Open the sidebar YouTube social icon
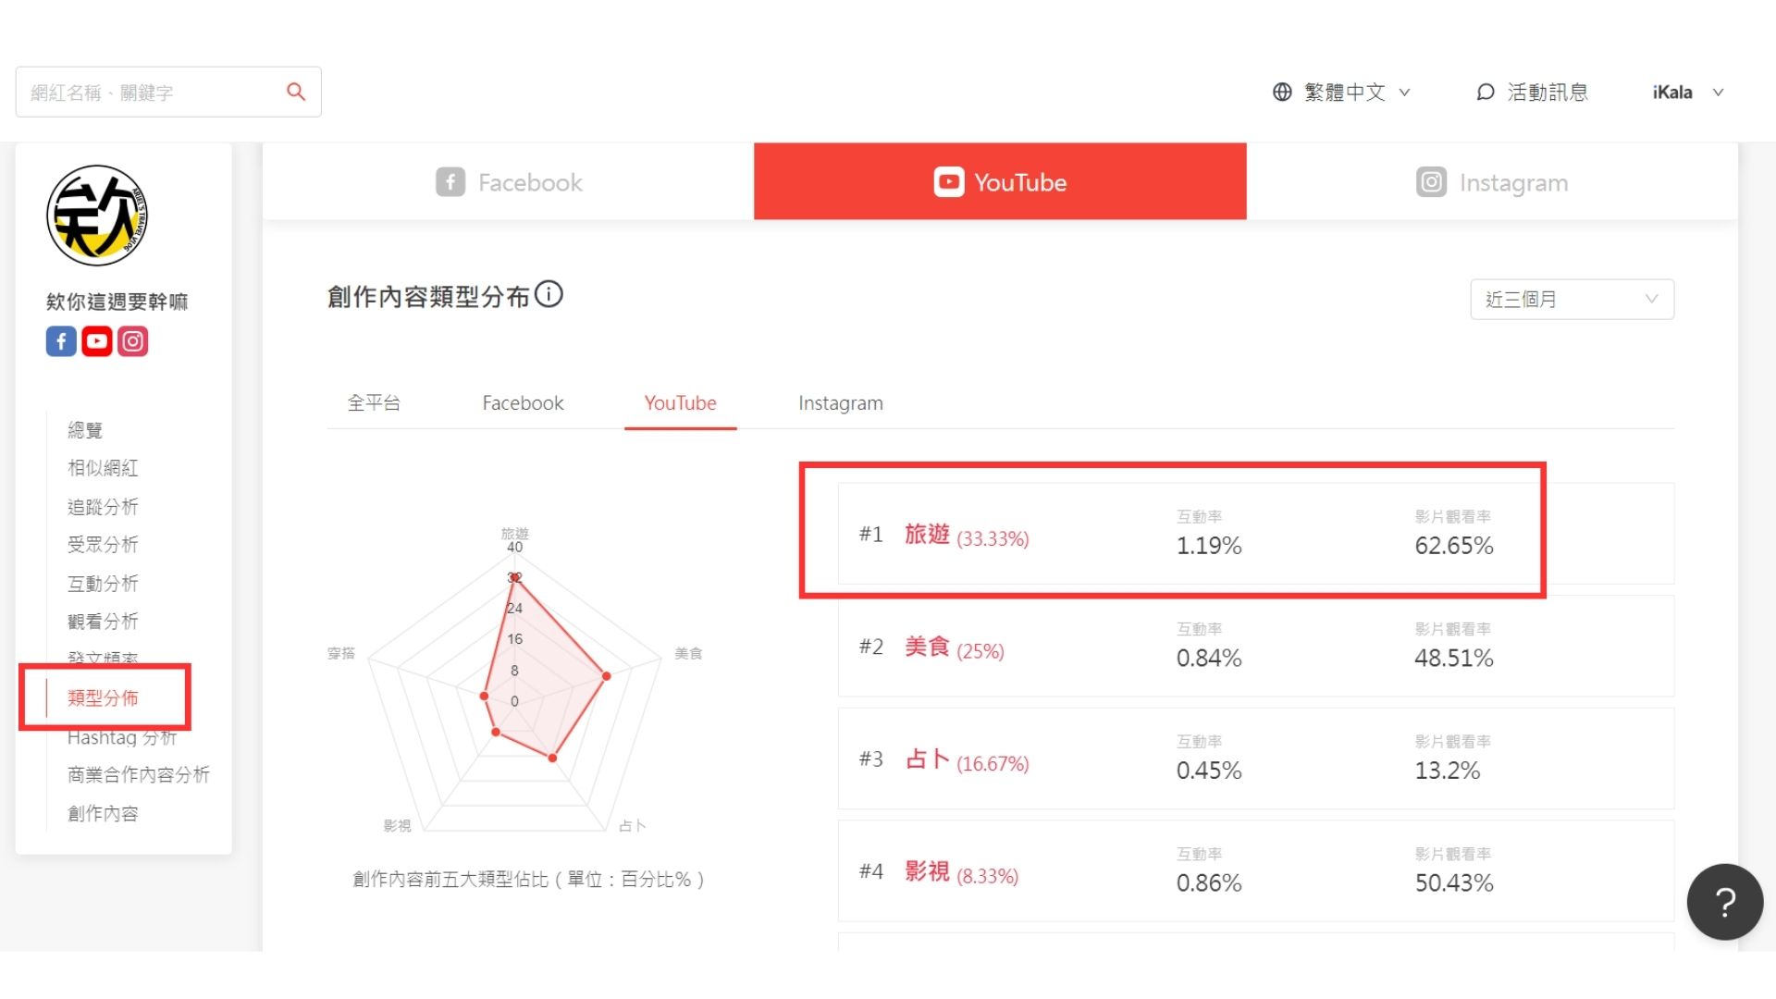Viewport: 1776px width, 999px height. click(x=97, y=341)
